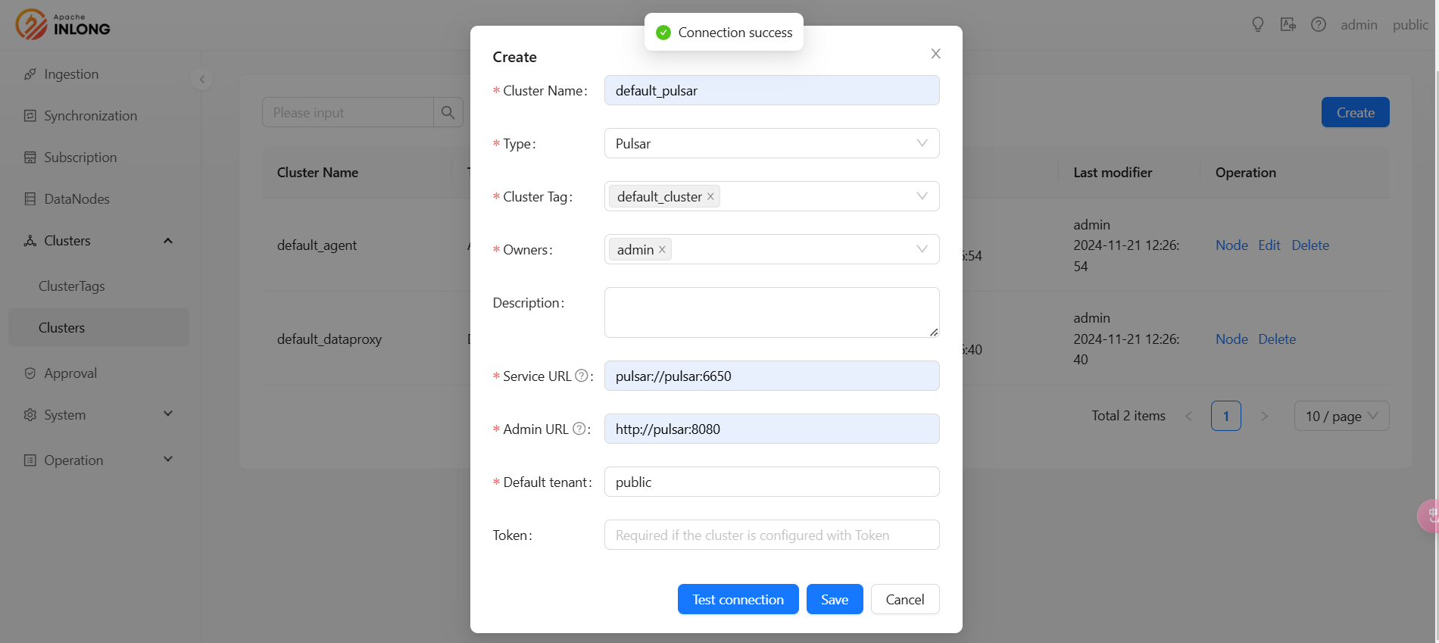Save the new cluster
Screen dimensions: 1439x643
pyautogui.click(x=834, y=600)
